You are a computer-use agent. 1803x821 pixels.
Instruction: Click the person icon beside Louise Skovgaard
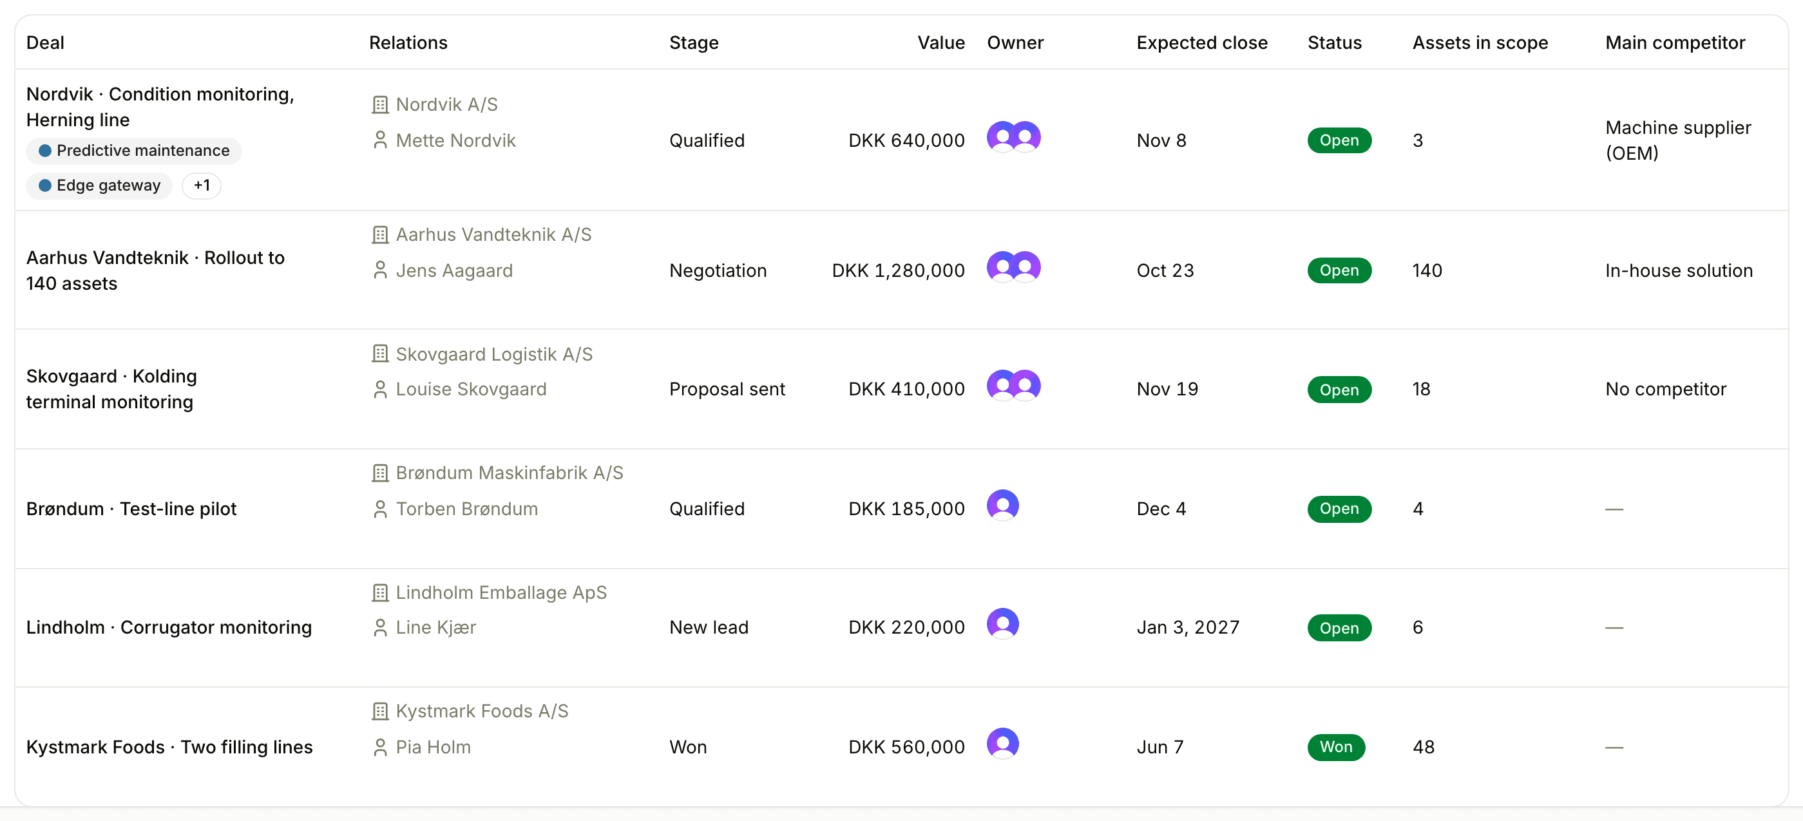tap(380, 390)
